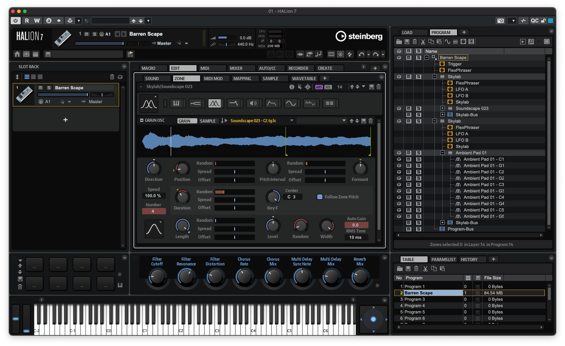Open the Modulation Matrix section icon
Viewport: 565px width, 346px height.
point(330,103)
